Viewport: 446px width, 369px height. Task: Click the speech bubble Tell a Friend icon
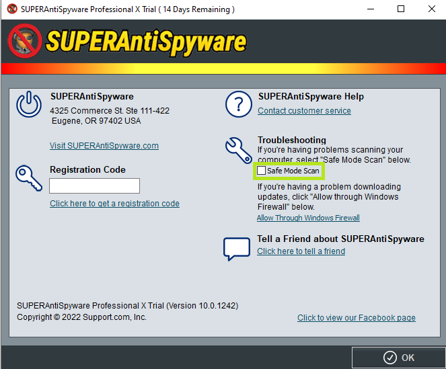pos(237,249)
